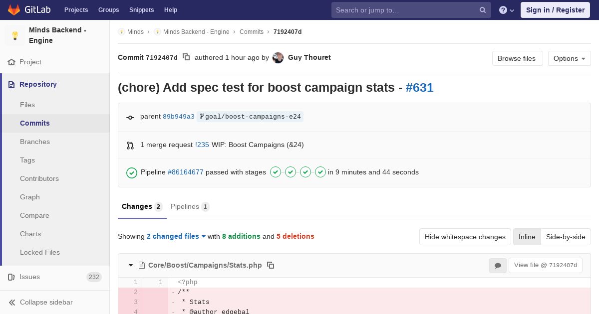
Task: Open parent commit 89b949a3 link
Action: 179,117
